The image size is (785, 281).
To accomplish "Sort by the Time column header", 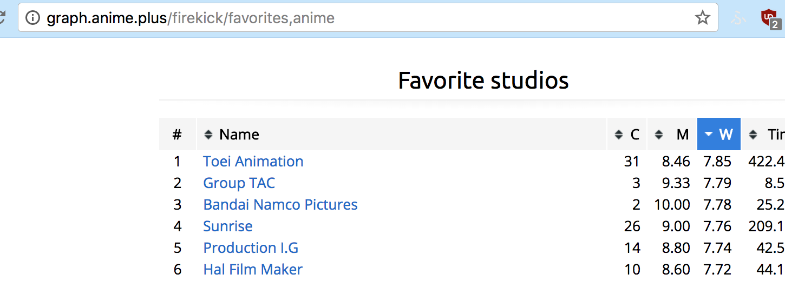I will click(763, 134).
